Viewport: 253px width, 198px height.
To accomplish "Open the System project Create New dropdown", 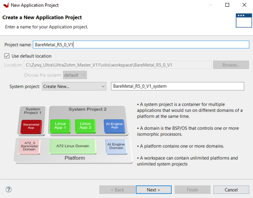I will [x=74, y=86].
